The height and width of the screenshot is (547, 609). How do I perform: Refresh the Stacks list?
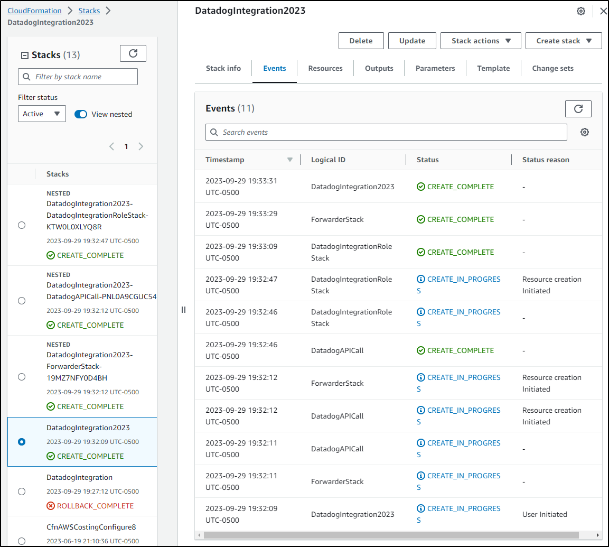point(133,53)
